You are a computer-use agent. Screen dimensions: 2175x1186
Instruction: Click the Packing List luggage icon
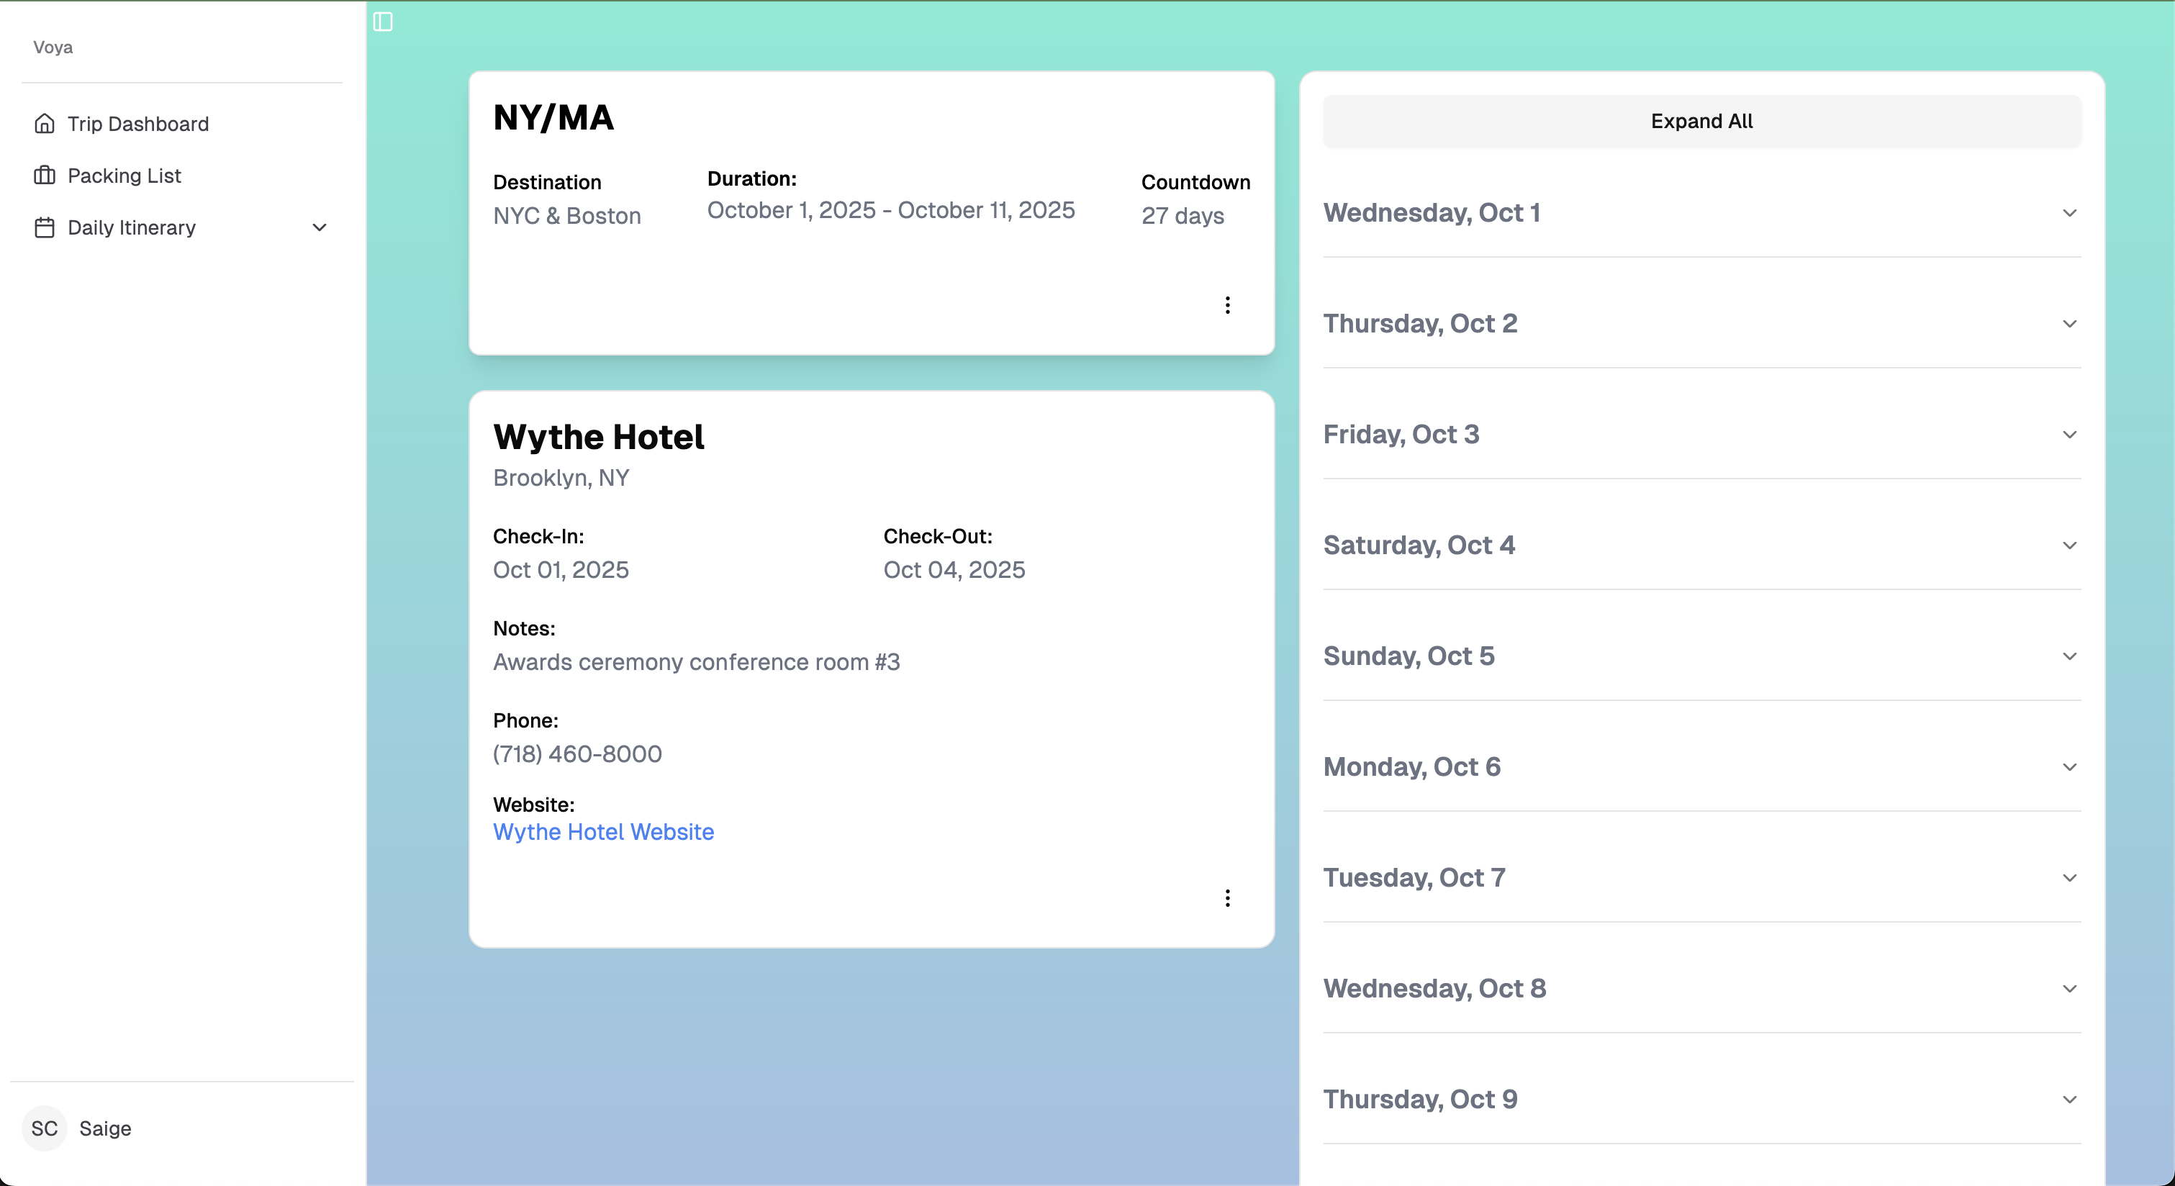pos(44,176)
